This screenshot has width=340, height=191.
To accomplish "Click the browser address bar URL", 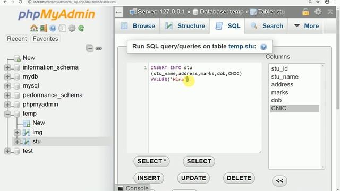I will [75, 2].
